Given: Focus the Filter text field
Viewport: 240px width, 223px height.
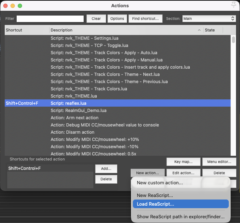Looking at the screenshot, I should (x=50, y=19).
